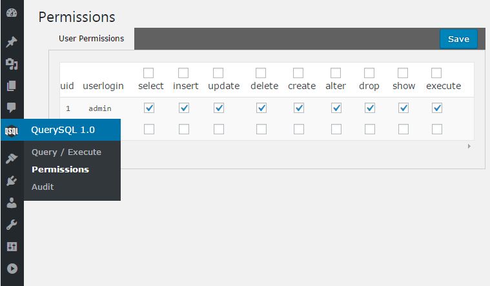Open the Audit submenu item
Screen dimensions: 490x286
tap(43, 187)
